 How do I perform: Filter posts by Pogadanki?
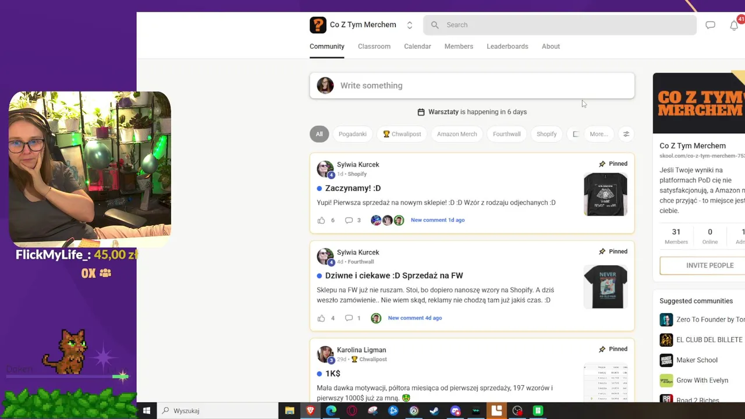coord(353,134)
